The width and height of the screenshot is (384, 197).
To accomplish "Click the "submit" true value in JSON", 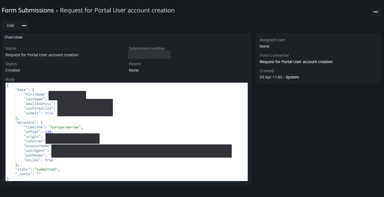I will pyautogui.click(x=49, y=113).
